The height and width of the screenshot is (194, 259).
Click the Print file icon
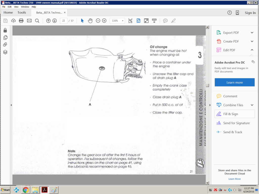(21, 21)
